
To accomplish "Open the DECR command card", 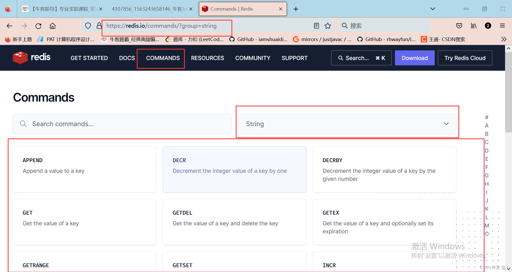I will tap(234, 169).
